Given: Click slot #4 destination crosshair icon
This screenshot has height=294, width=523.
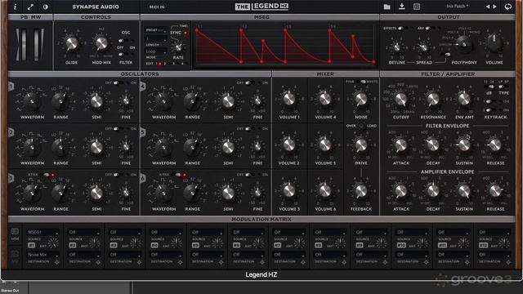Looking at the screenshot, I should [x=180, y=262].
